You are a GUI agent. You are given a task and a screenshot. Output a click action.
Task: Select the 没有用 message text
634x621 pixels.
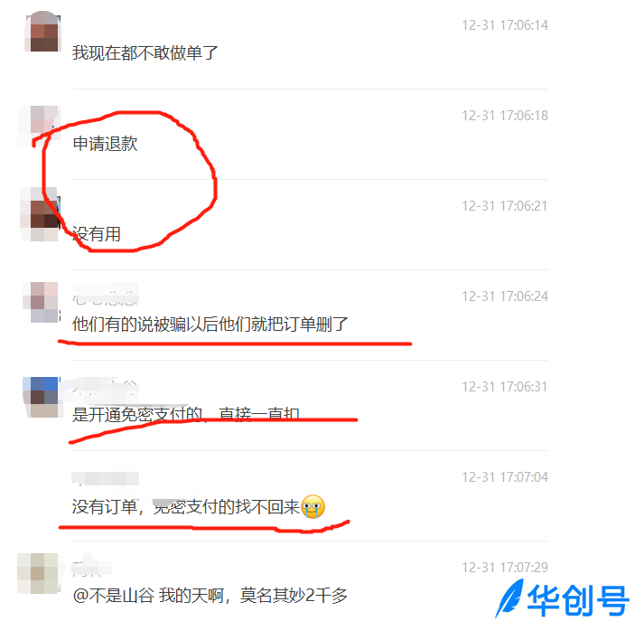97,234
